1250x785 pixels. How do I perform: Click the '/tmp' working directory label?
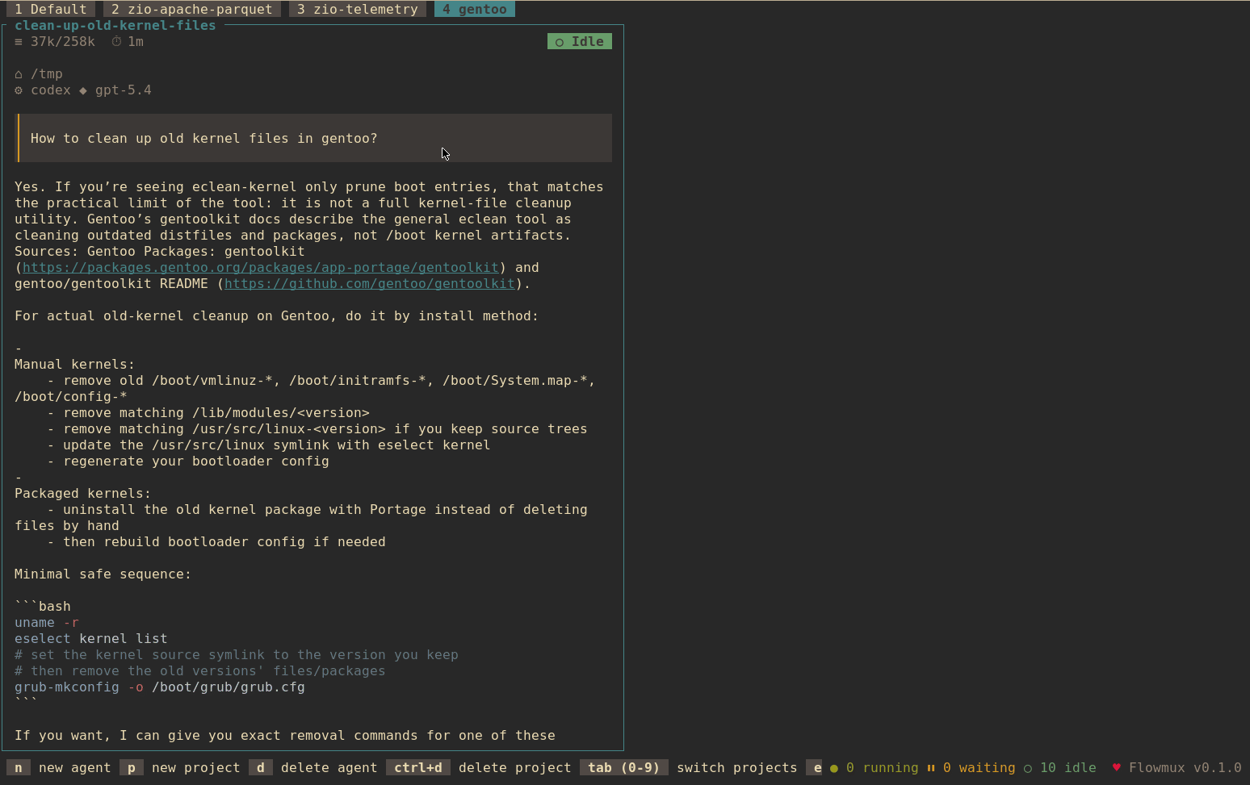[47, 74]
